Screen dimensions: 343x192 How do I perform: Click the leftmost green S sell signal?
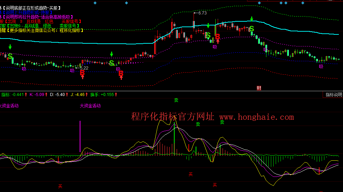point(10,56)
